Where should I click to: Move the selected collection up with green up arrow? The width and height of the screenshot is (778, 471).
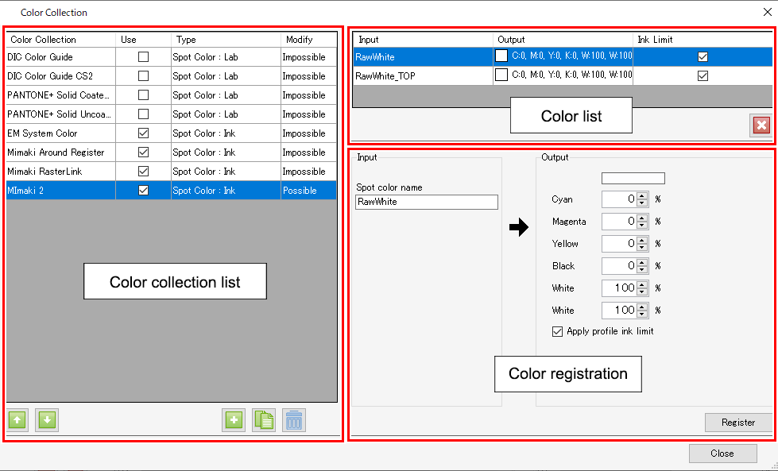point(17,420)
